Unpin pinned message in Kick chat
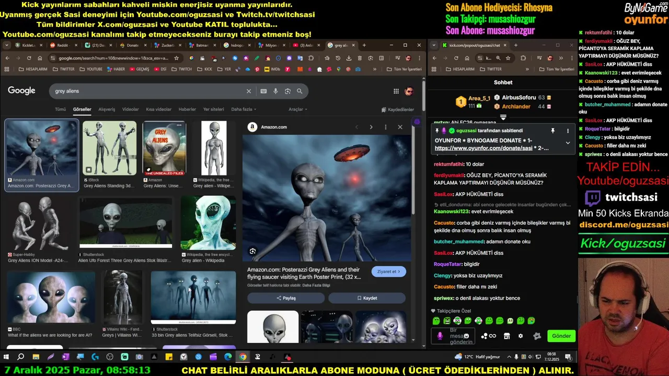The height and width of the screenshot is (376, 669). pyautogui.click(x=552, y=131)
